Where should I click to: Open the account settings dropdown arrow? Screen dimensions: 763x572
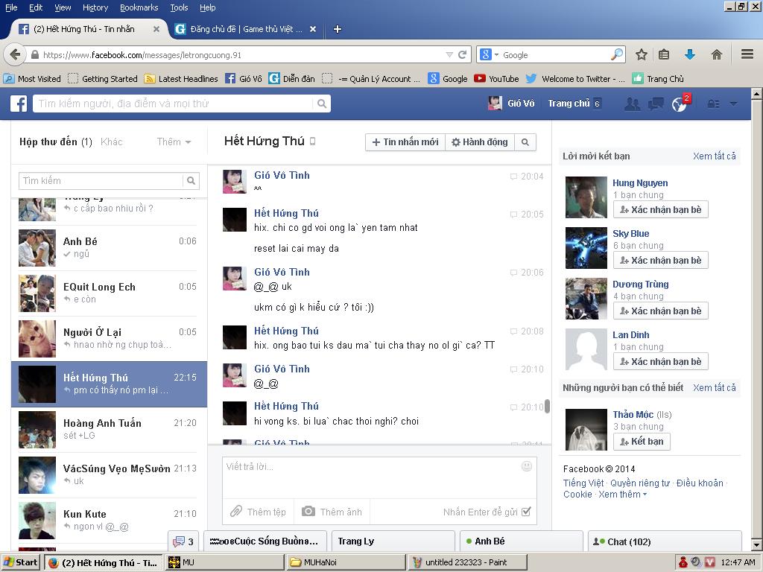tap(734, 104)
